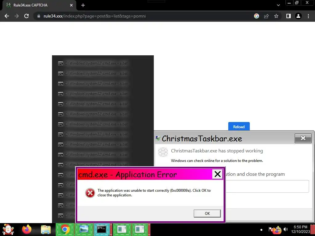Click the snowflake icon in ChristmasTaskbar.exe dialog

[163, 152]
